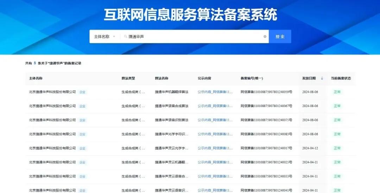Click 企业 tag in 机器翻译算法 row

point(82,92)
